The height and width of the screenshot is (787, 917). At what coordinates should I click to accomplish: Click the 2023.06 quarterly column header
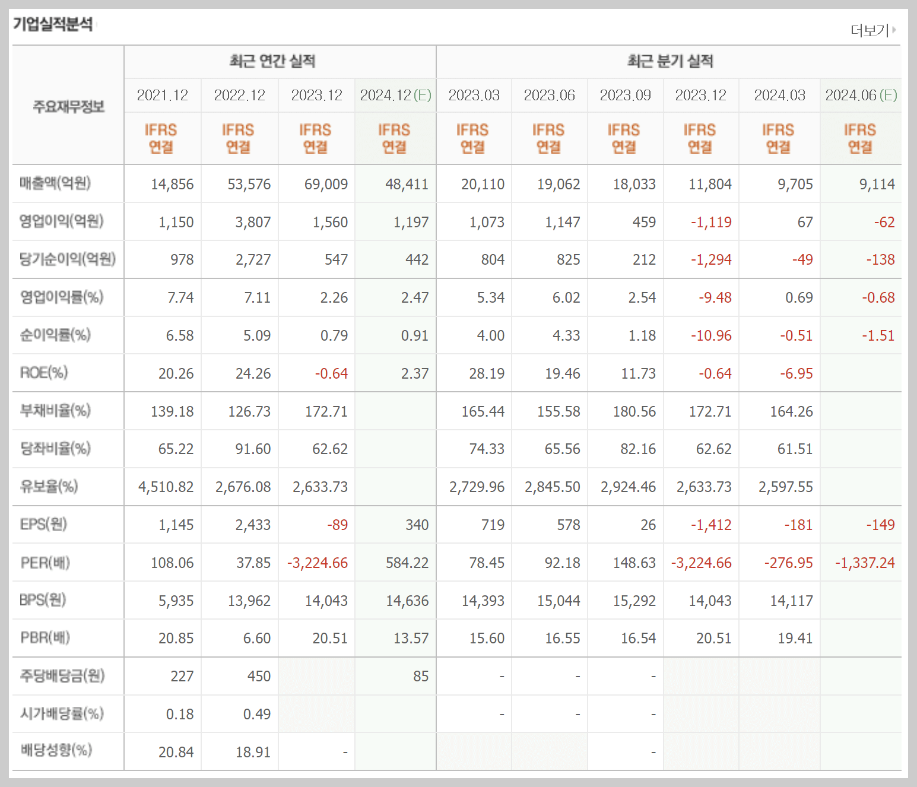point(549,95)
